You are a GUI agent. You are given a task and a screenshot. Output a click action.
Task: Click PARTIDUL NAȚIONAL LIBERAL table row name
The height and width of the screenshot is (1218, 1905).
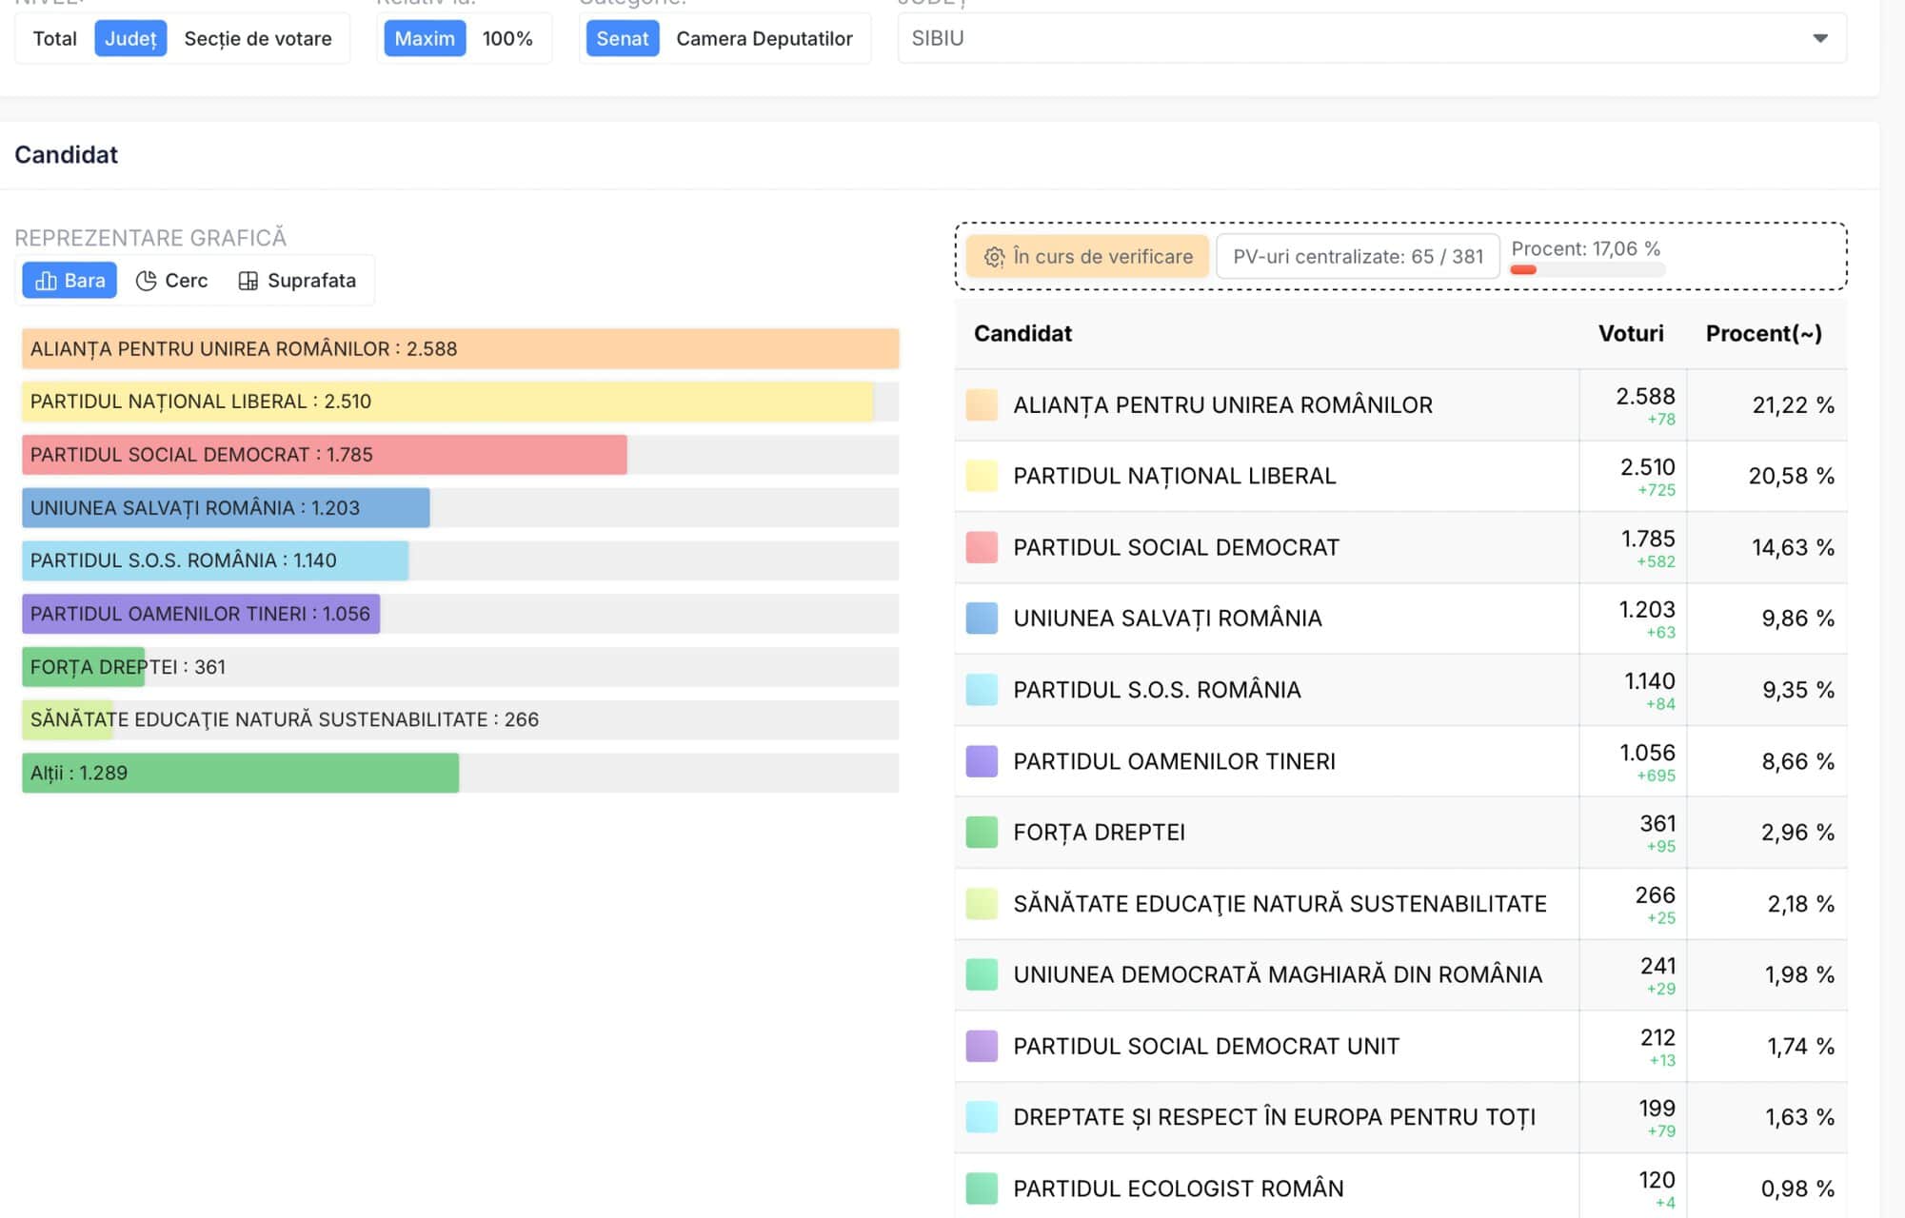[x=1175, y=476]
